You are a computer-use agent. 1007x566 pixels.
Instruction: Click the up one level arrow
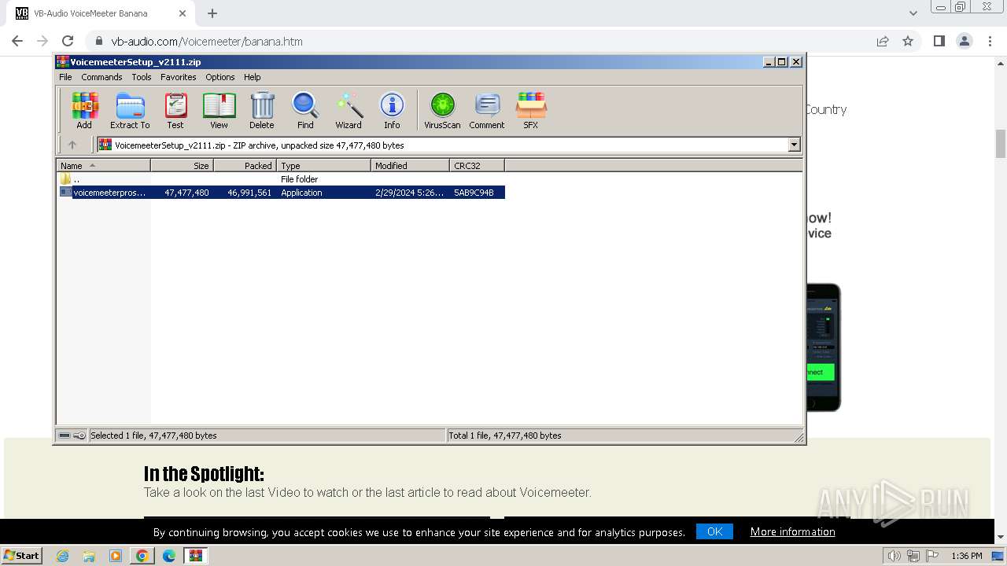pyautogui.click(x=72, y=145)
